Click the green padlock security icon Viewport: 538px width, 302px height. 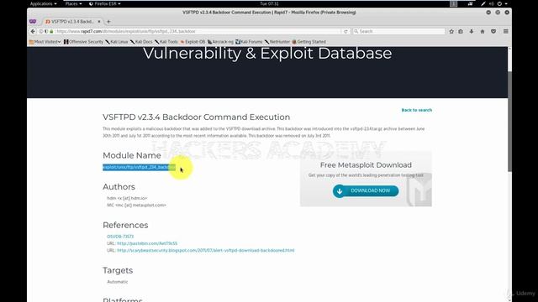click(51, 31)
